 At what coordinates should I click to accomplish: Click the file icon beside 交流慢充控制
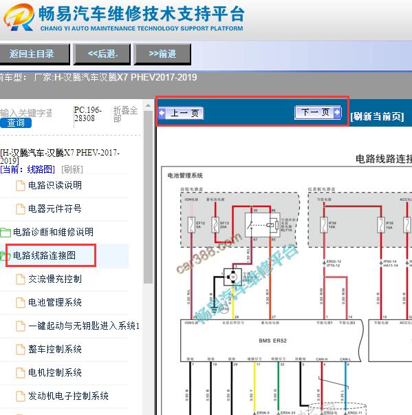coord(21,279)
